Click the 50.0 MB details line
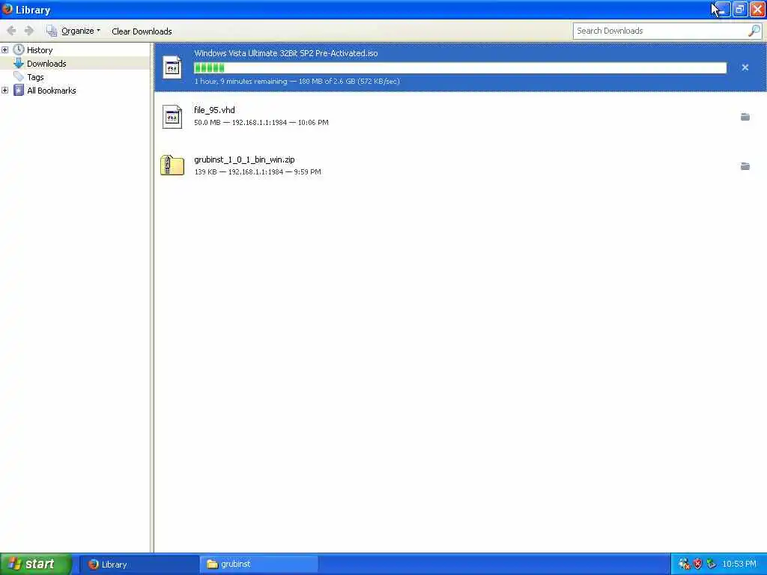Screen dimensions: 767x575 (261, 122)
